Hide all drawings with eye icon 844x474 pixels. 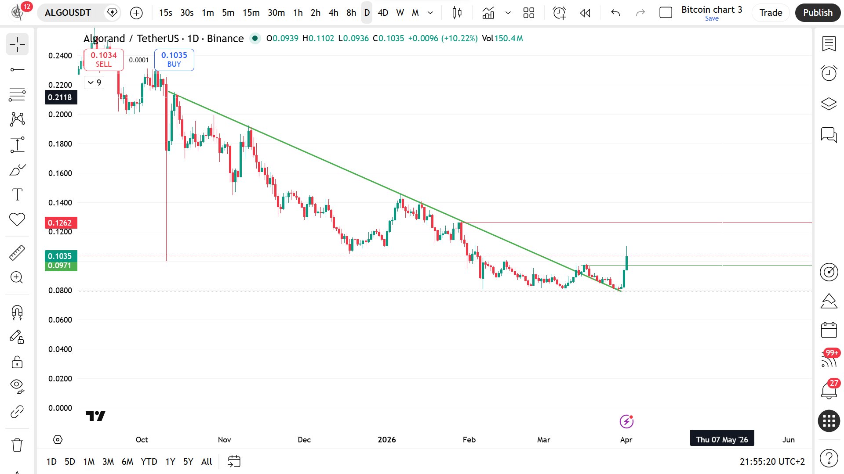coord(17,386)
